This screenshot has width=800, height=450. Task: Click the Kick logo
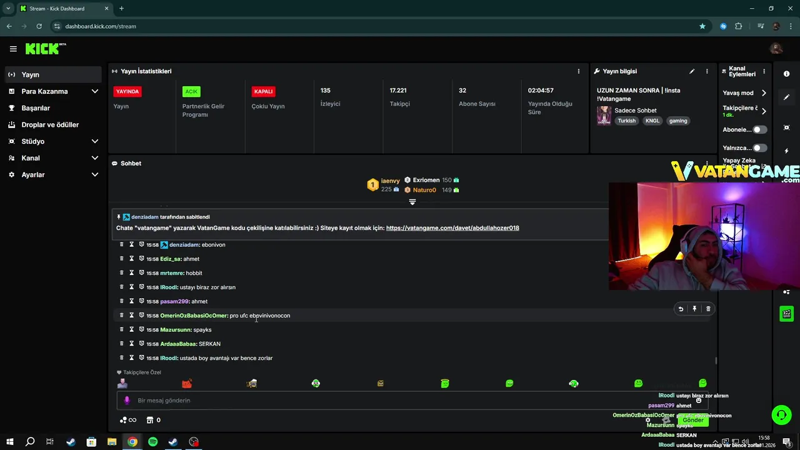click(x=45, y=49)
